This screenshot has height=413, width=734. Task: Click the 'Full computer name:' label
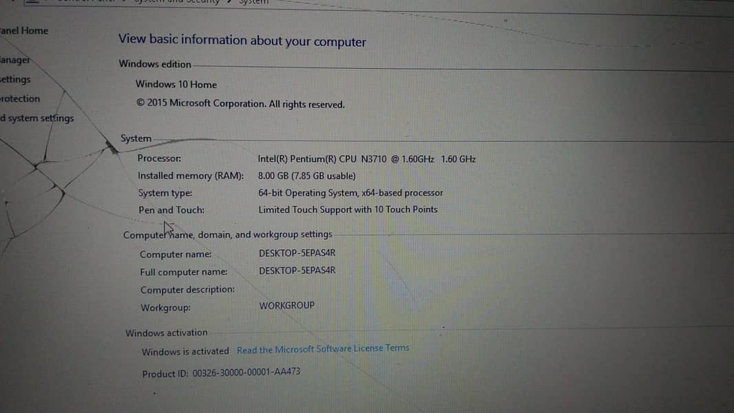pos(183,272)
